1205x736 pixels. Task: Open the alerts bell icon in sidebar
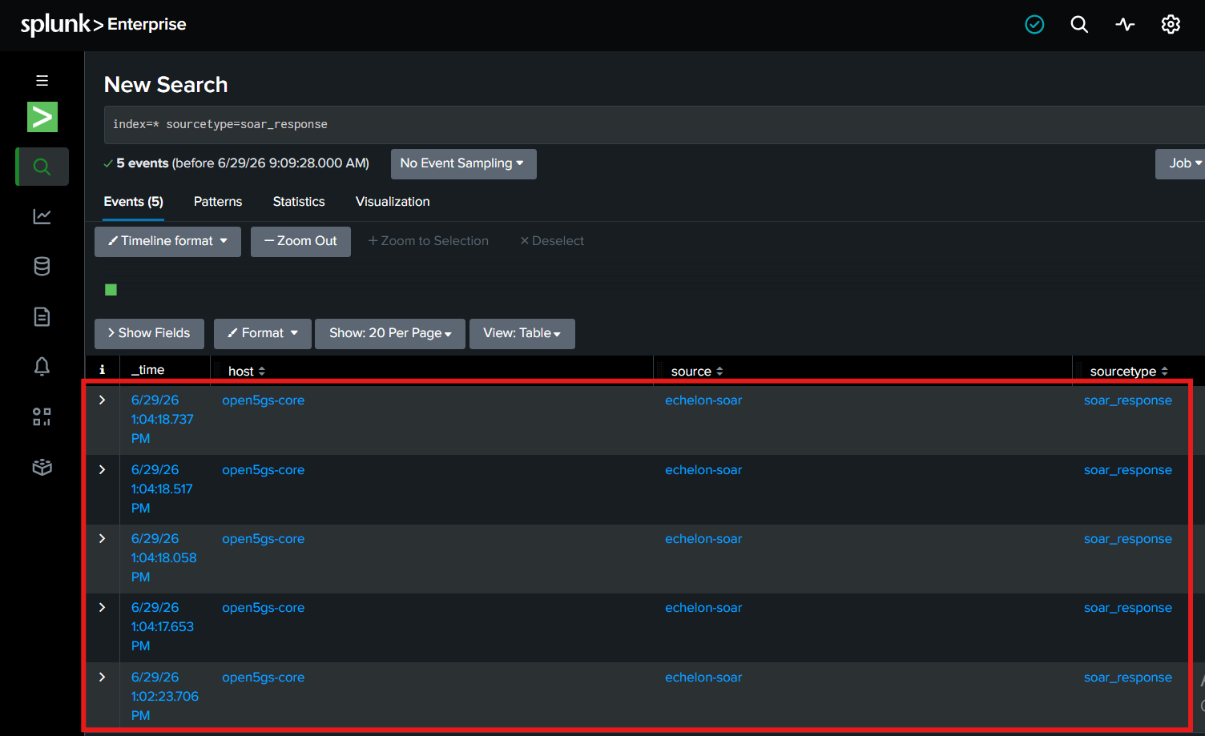[42, 366]
